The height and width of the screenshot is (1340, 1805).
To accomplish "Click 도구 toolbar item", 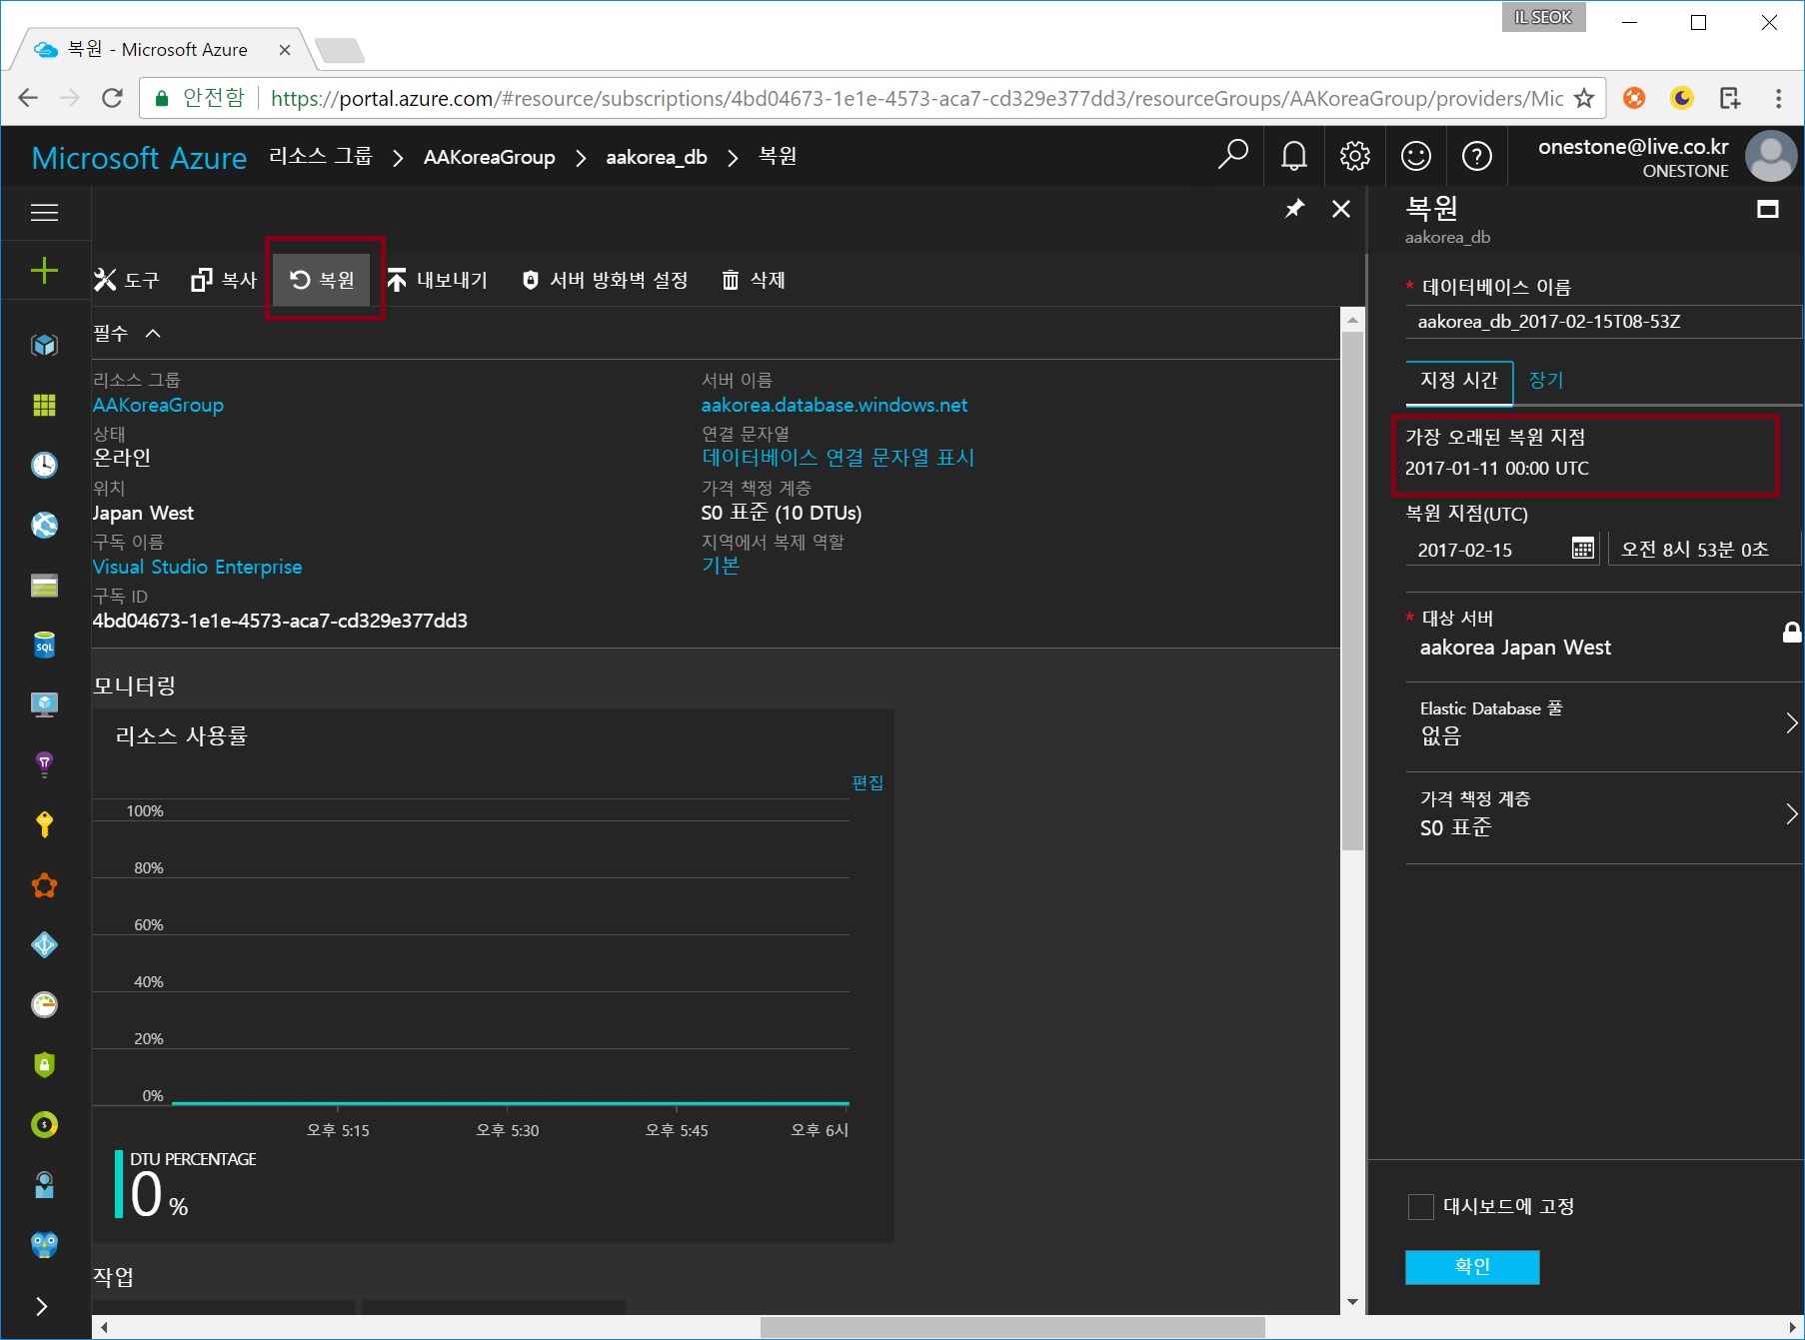I will pyautogui.click(x=127, y=280).
